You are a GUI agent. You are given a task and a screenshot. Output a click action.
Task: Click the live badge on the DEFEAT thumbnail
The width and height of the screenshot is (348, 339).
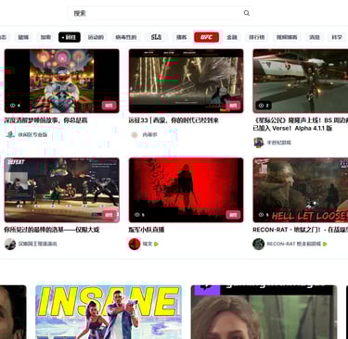click(109, 215)
